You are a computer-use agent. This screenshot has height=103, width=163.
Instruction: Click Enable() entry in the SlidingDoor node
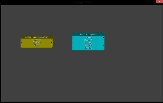(88, 42)
